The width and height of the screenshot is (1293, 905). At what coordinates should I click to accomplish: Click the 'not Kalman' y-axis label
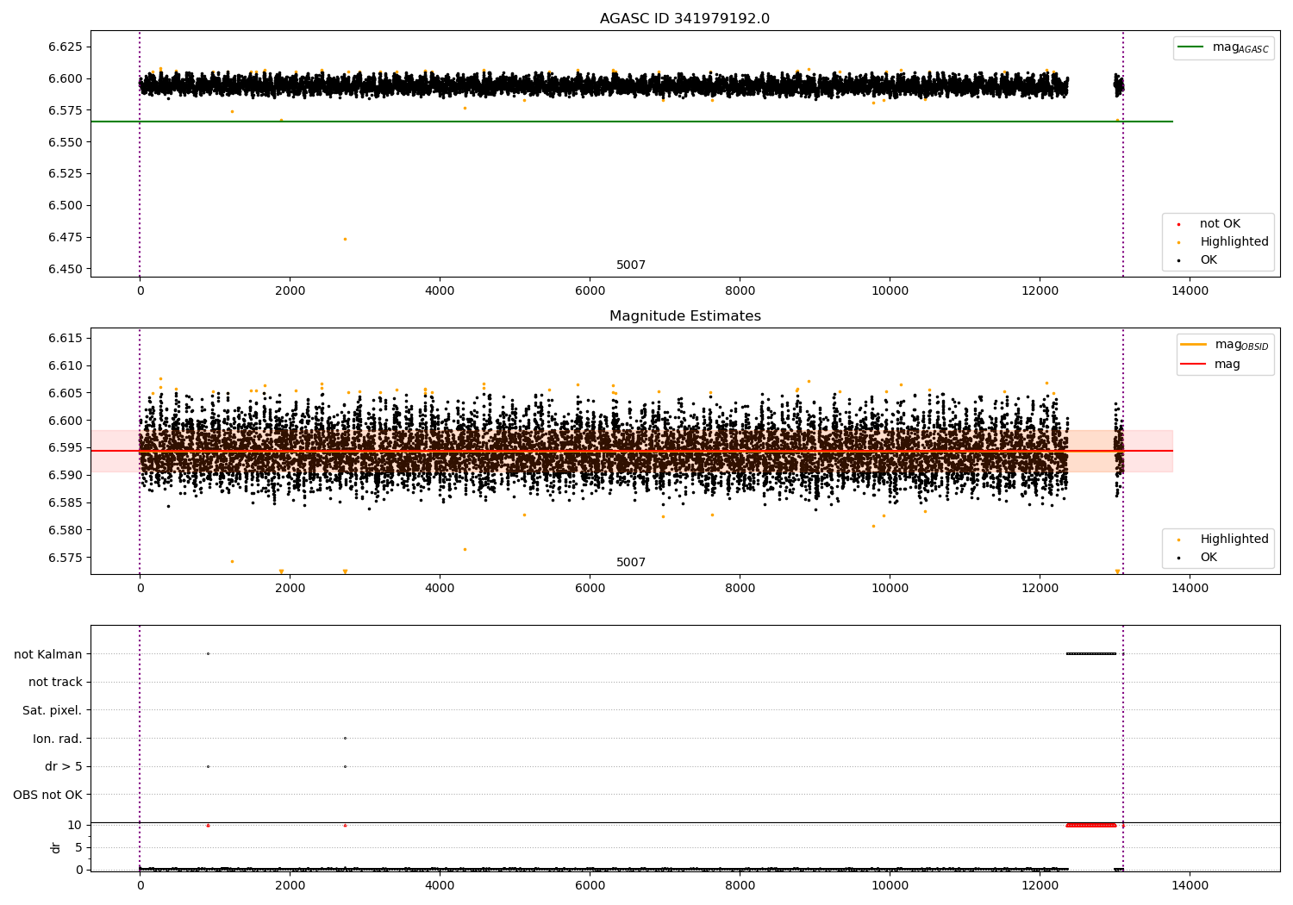tap(47, 654)
